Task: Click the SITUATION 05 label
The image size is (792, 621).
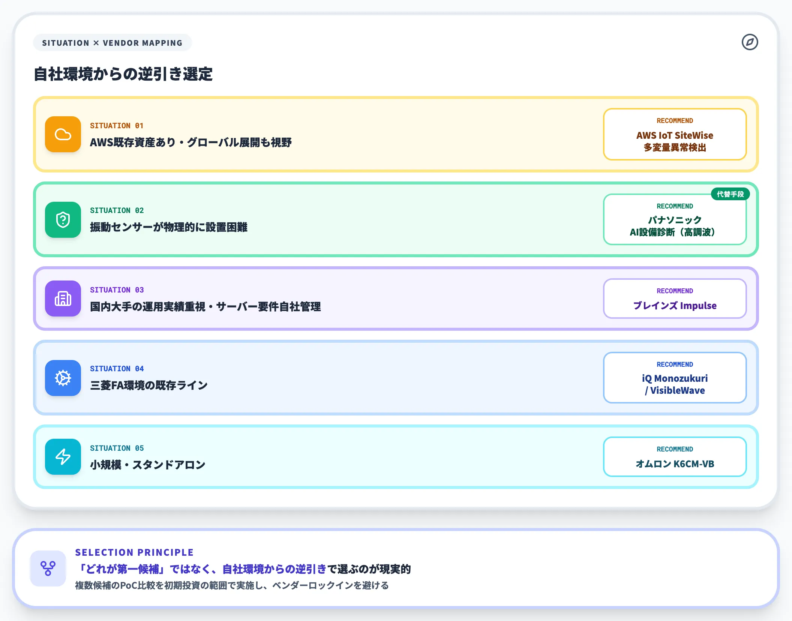Action: tap(117, 448)
